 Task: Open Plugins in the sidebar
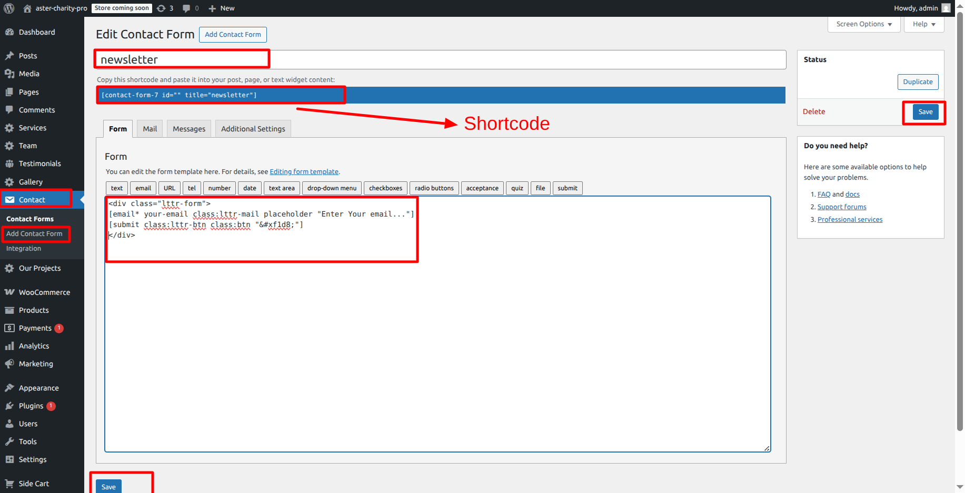[31, 406]
